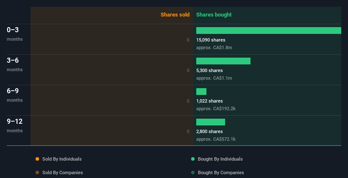This screenshot has width=348, height=178.
Task: Click the 2,800 shares value
Action: point(209,131)
